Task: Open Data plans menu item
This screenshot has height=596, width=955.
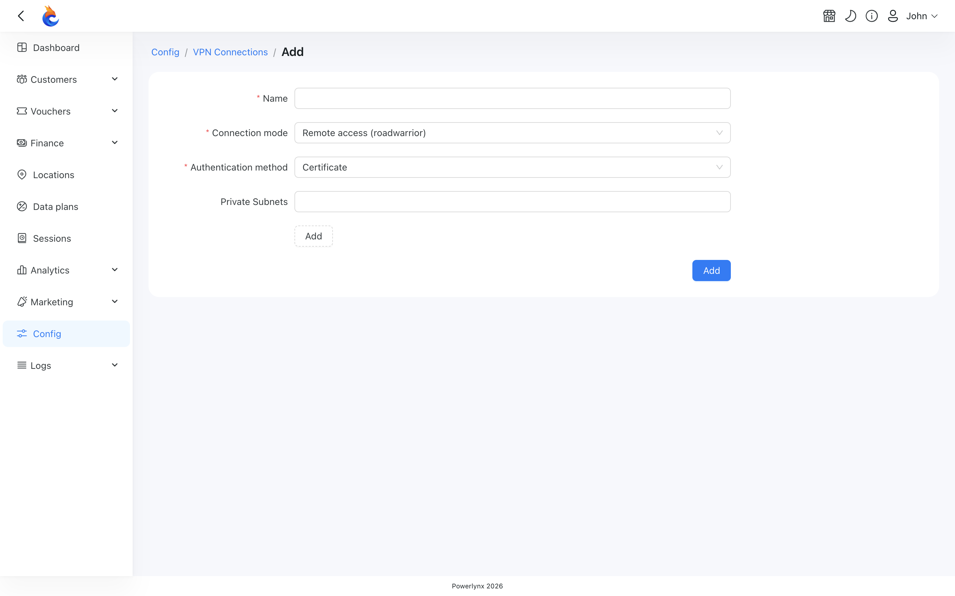Action: [66, 207]
